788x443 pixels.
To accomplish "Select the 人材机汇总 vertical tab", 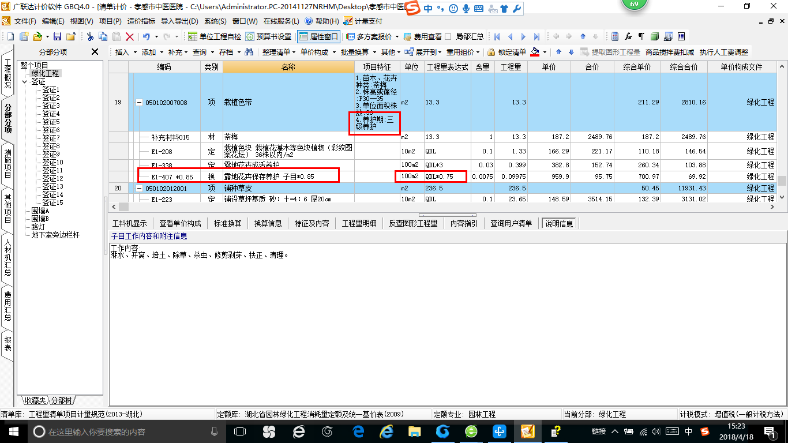I will (7, 256).
